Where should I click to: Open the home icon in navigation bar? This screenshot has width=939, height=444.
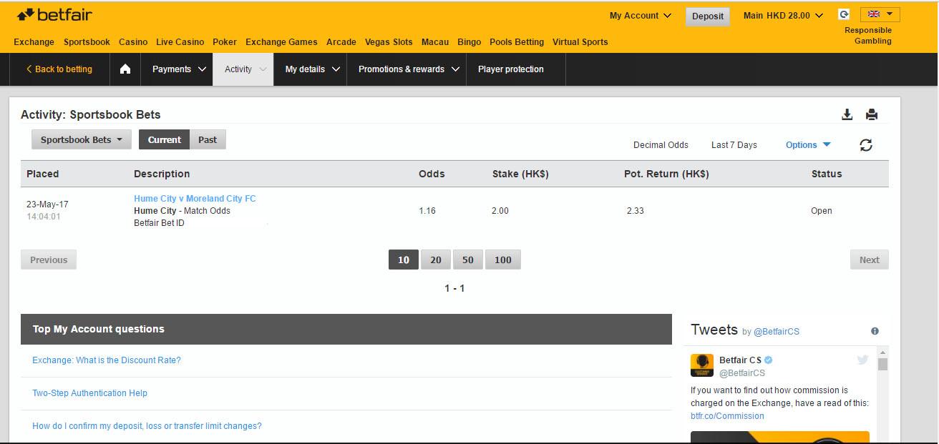125,69
